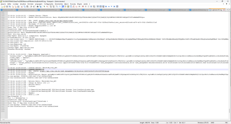Click the length status bar field

coord(145,122)
